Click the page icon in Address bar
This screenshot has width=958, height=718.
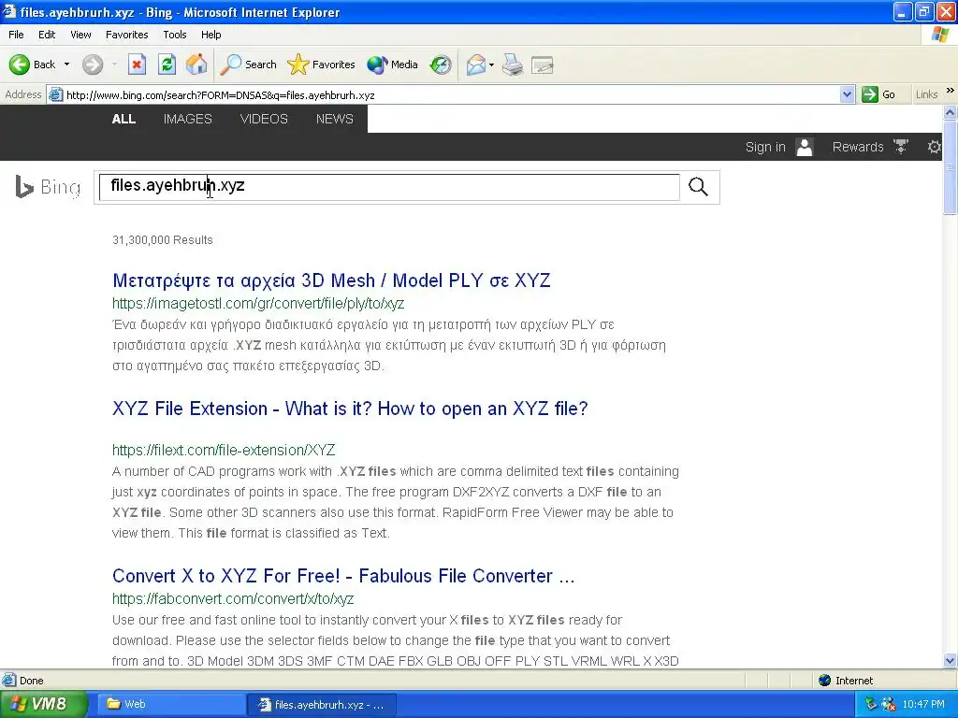pyautogui.click(x=55, y=94)
